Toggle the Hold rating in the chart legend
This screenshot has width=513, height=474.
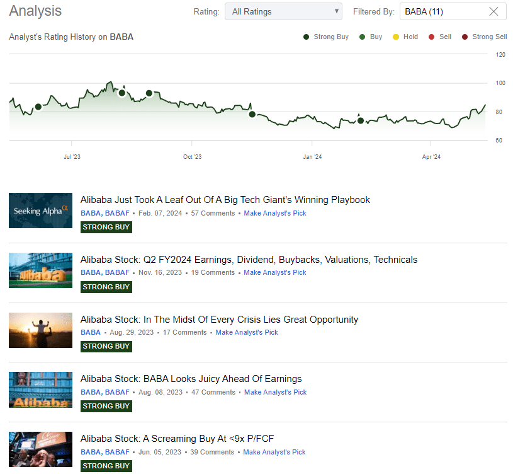tap(396, 37)
